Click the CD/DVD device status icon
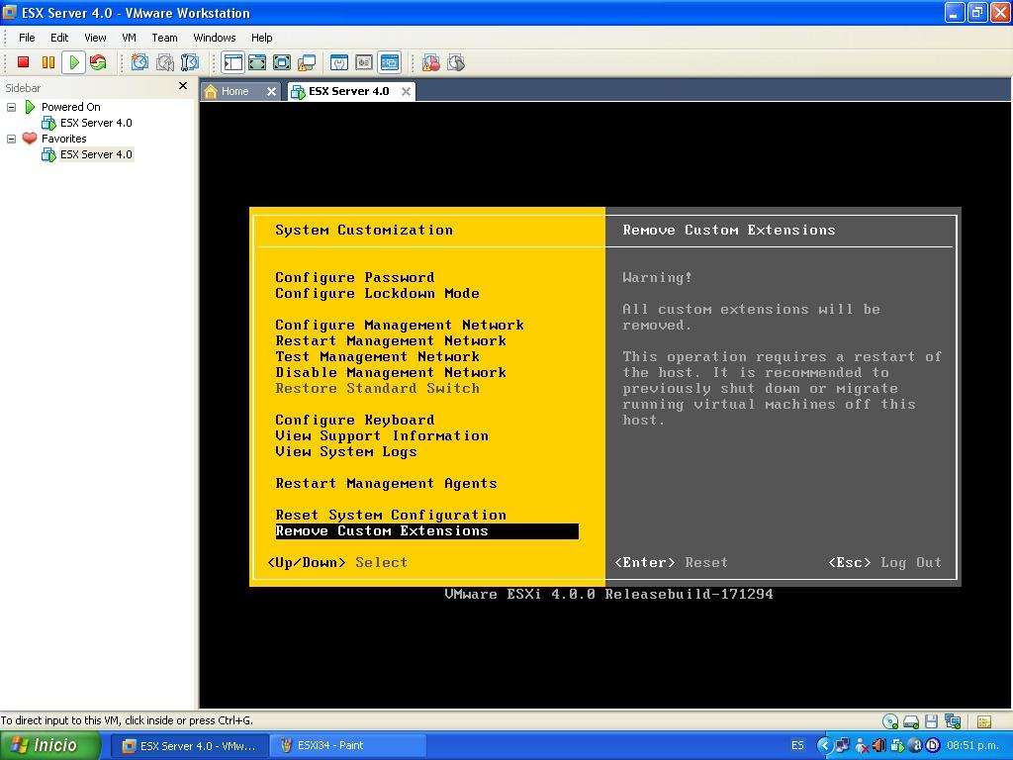Image resolution: width=1013 pixels, height=760 pixels. click(x=890, y=721)
